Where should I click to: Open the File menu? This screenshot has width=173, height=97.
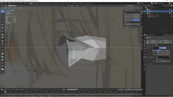(5, 3)
